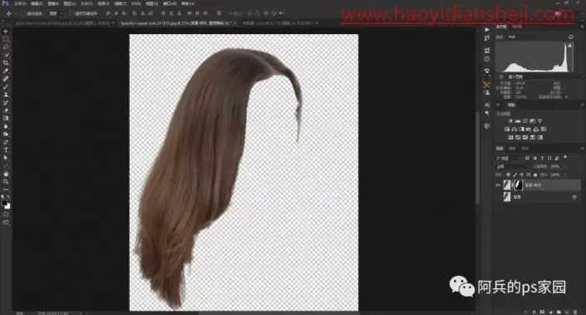
Task: Click the foreground and background color swatches
Action: pos(6,204)
